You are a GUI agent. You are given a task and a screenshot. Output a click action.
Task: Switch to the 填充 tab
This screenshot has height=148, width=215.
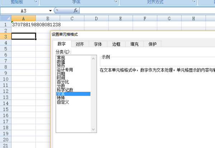tap(134, 44)
